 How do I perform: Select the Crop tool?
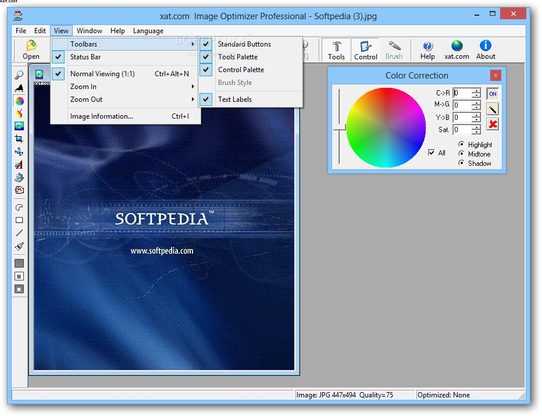19,139
